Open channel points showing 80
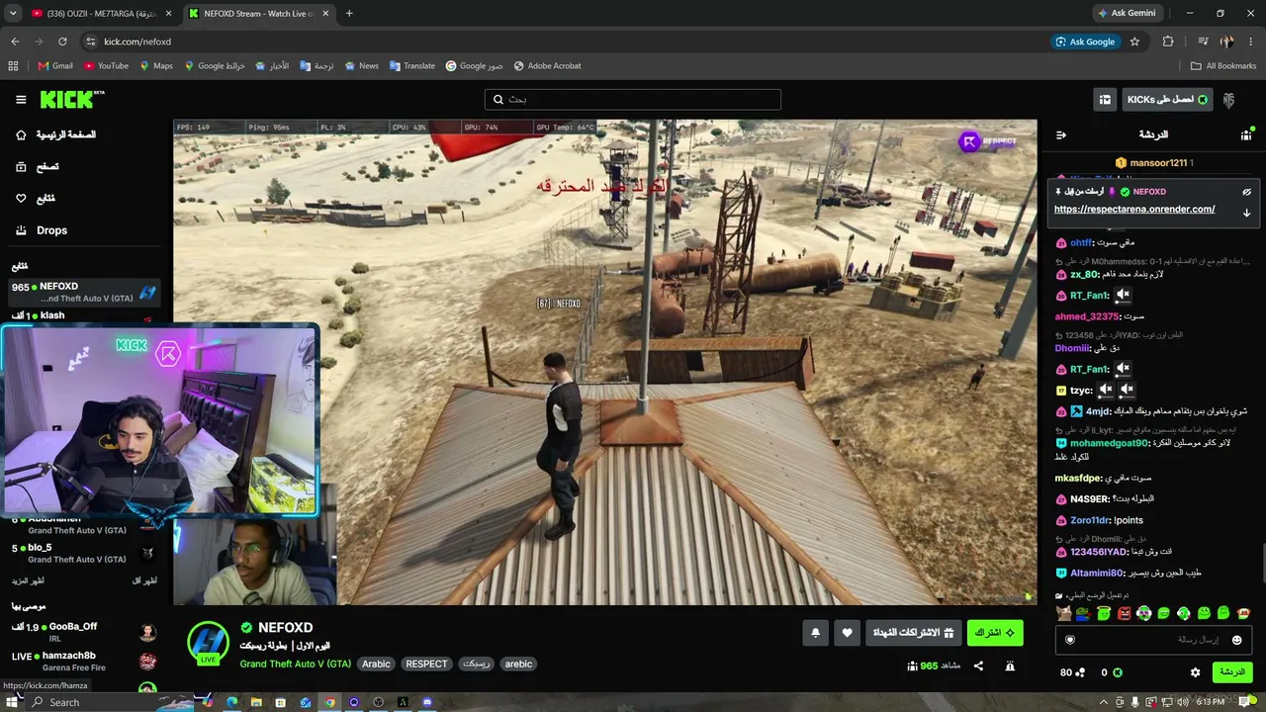This screenshot has width=1266, height=712. pos(1072,672)
